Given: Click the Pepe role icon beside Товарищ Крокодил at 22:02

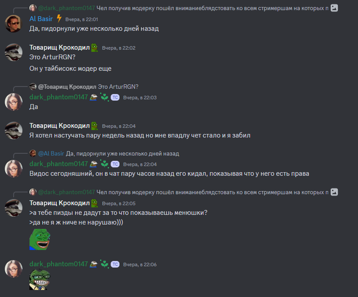Looking at the screenshot, I should tap(94, 47).
